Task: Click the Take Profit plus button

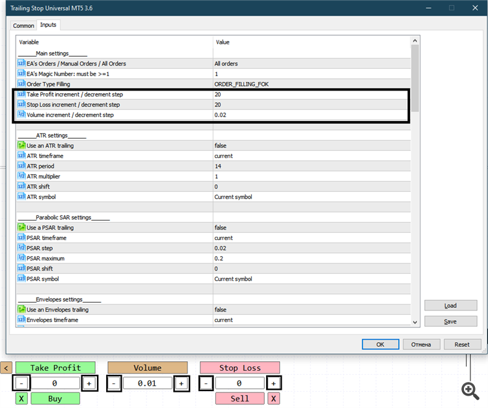Action: pyautogui.click(x=89, y=383)
